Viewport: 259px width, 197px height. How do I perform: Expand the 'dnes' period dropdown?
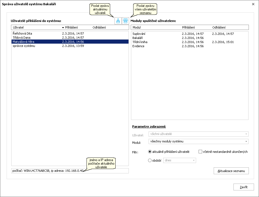coord(180,161)
